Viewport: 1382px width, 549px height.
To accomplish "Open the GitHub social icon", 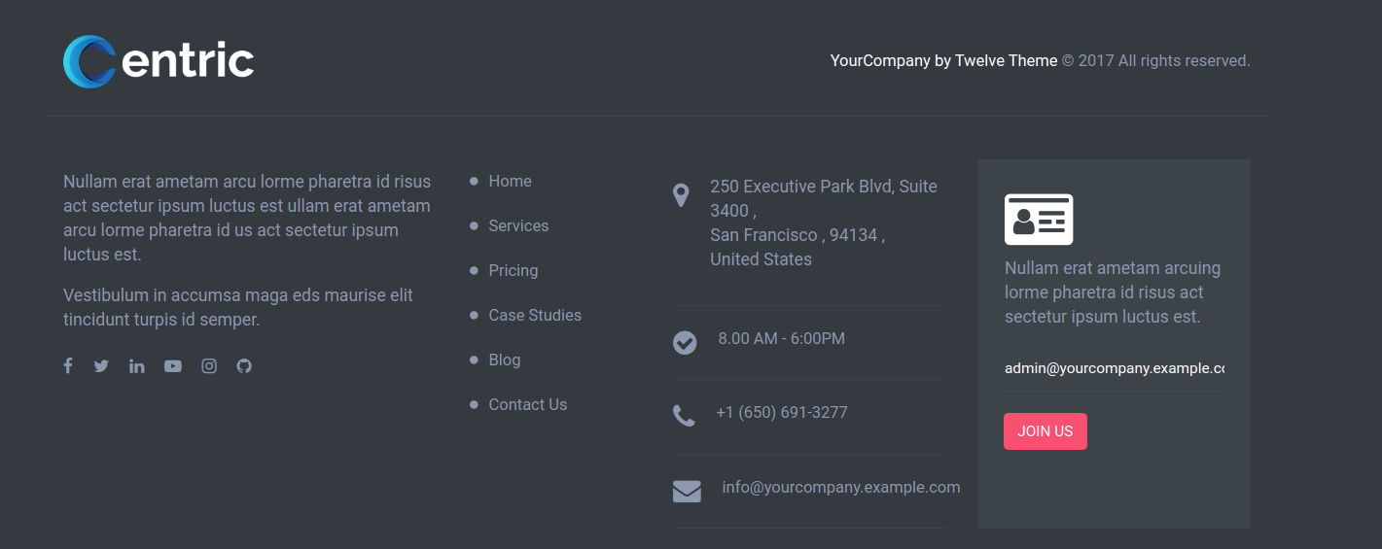I will 244,366.
